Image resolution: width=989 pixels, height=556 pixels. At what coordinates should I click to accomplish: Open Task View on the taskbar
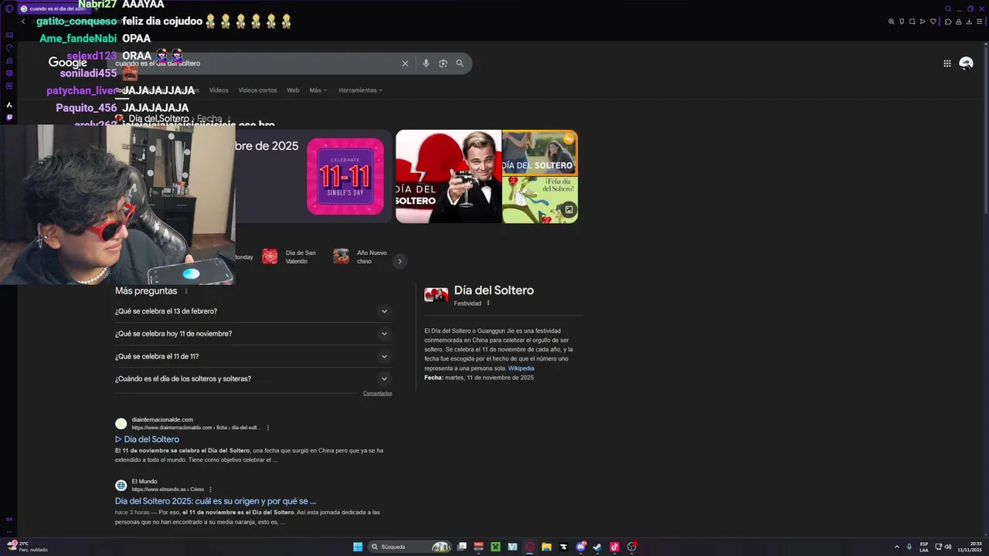[x=461, y=547]
